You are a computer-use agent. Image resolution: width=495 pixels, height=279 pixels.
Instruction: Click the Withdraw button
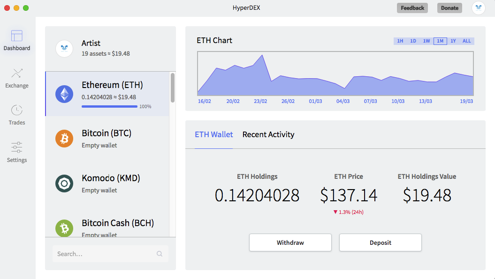[290, 242]
